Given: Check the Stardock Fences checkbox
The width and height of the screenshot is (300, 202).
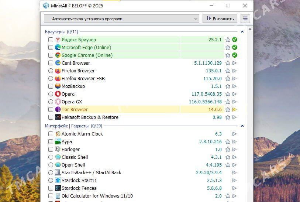Looking at the screenshot, I should pos(51,188).
